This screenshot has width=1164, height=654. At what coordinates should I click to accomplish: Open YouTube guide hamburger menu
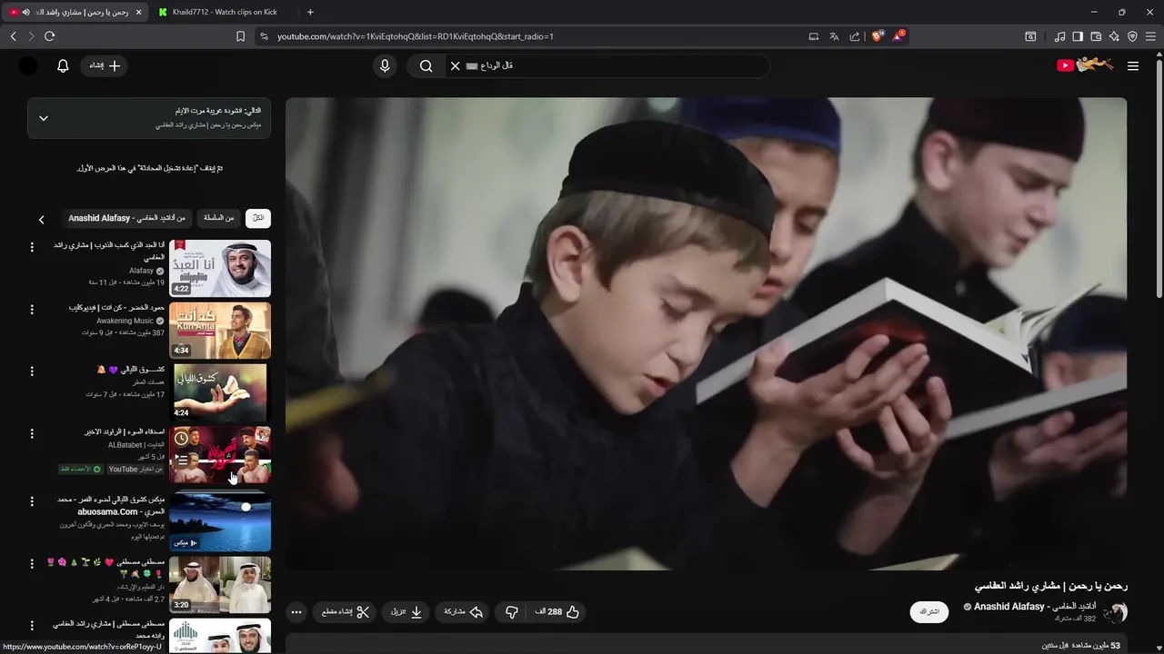1132,65
